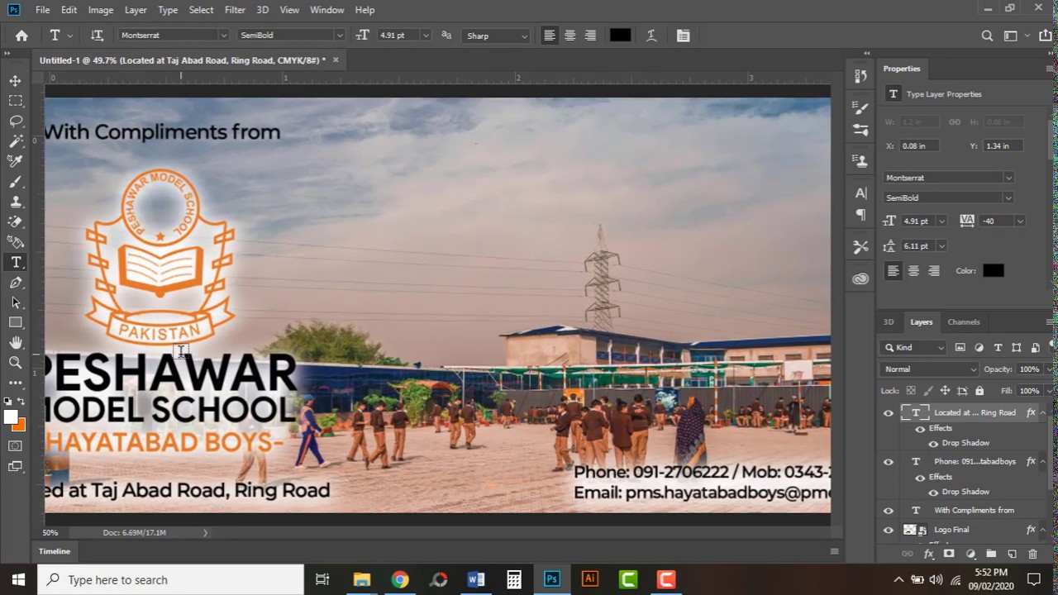The width and height of the screenshot is (1058, 595).
Task: Delete layer using the trash icon
Action: [x=1032, y=554]
